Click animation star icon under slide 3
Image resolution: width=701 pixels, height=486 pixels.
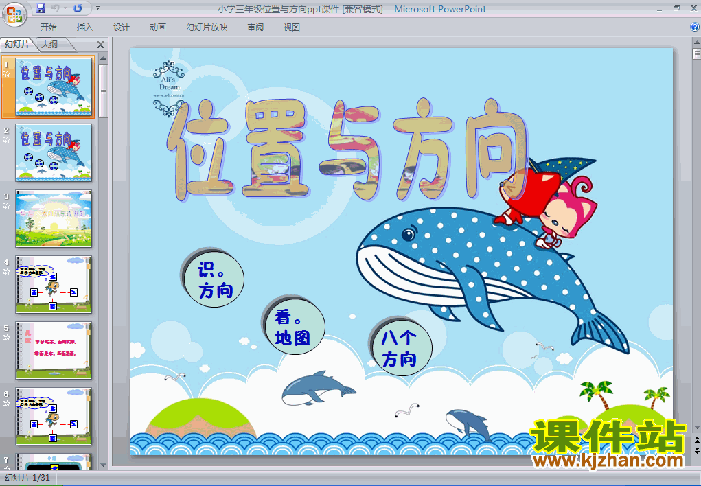tap(6, 206)
